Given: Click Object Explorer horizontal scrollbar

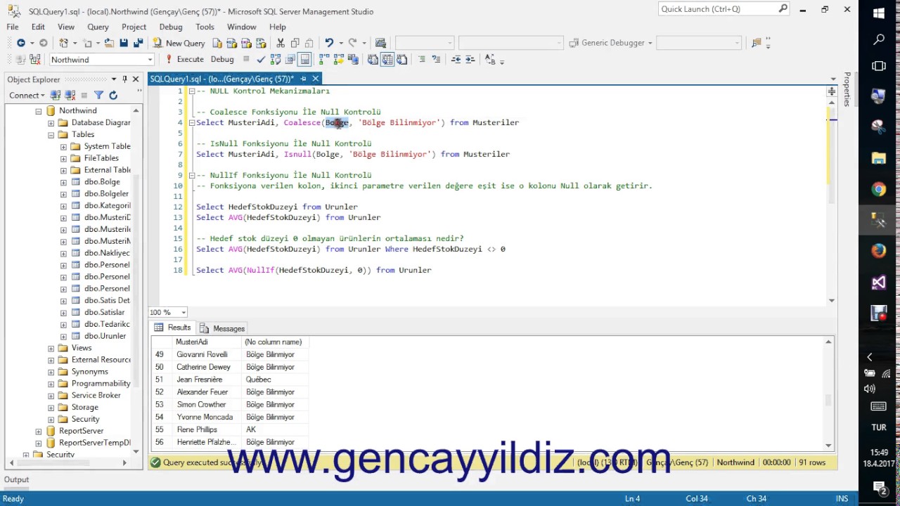Looking at the screenshot, I should [68, 462].
